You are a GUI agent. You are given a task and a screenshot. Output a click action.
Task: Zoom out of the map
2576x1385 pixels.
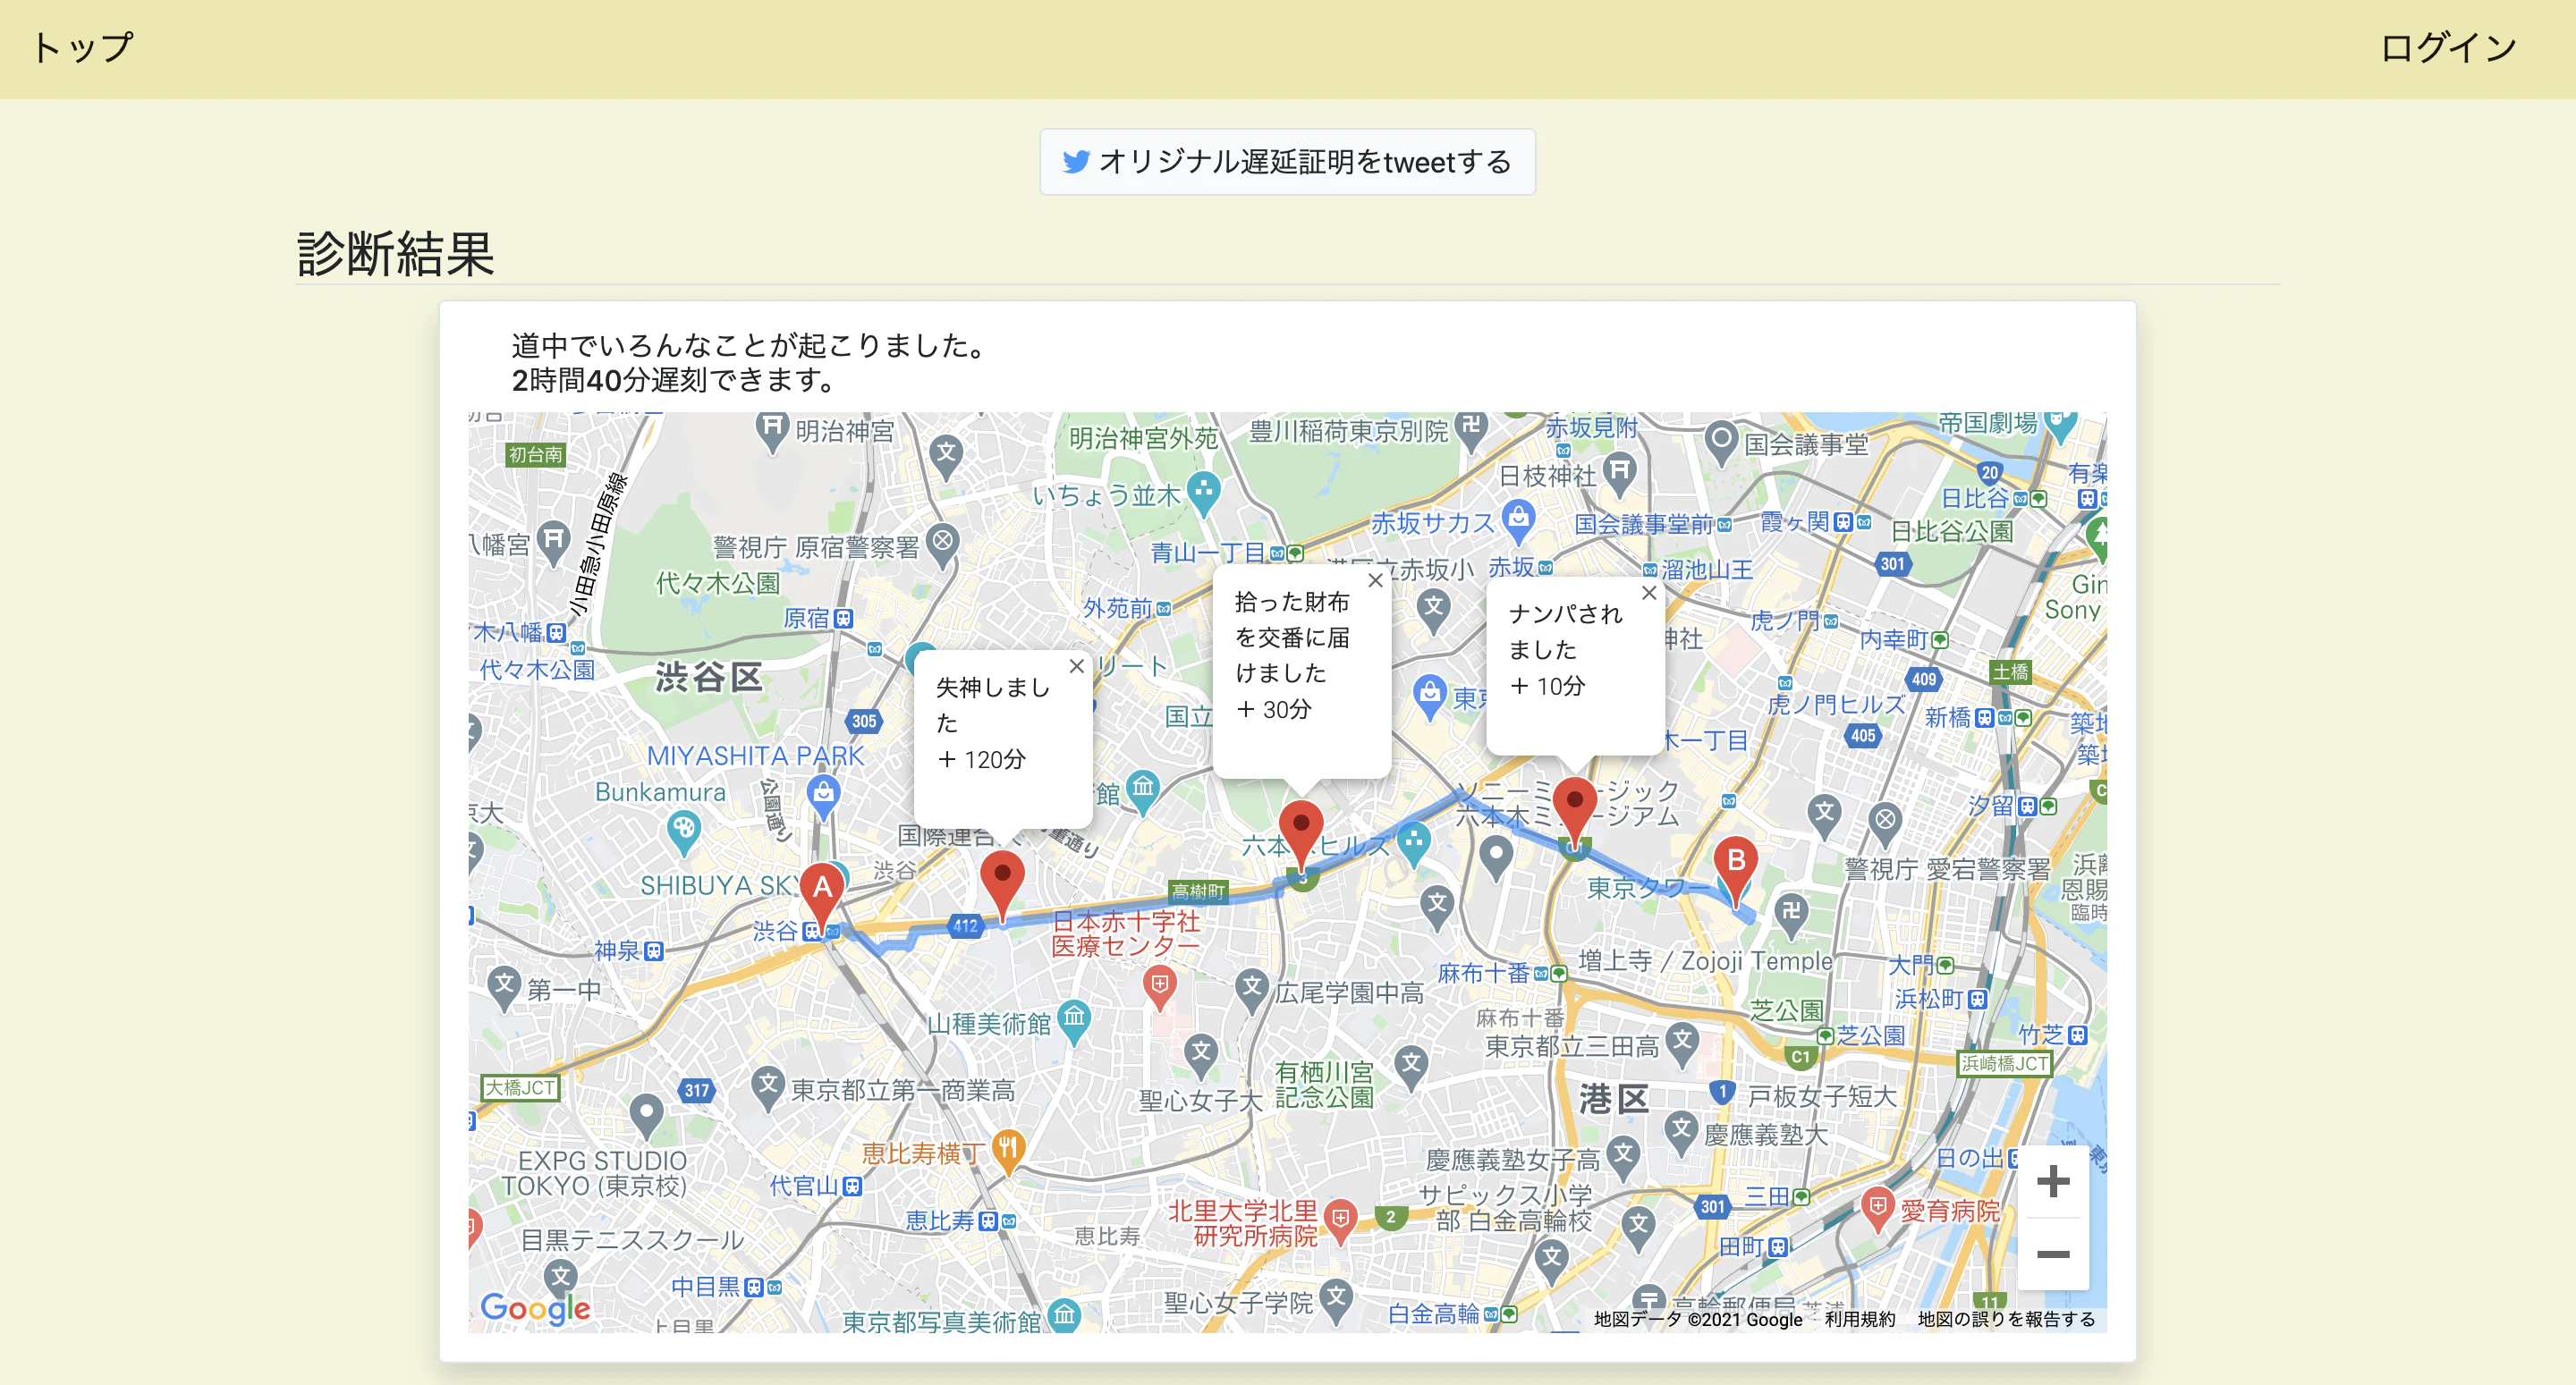click(2052, 1254)
